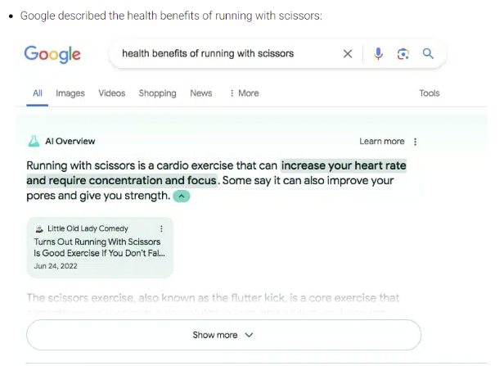Open Running With Scissors article link
The width and height of the screenshot is (504, 366).
99,247
